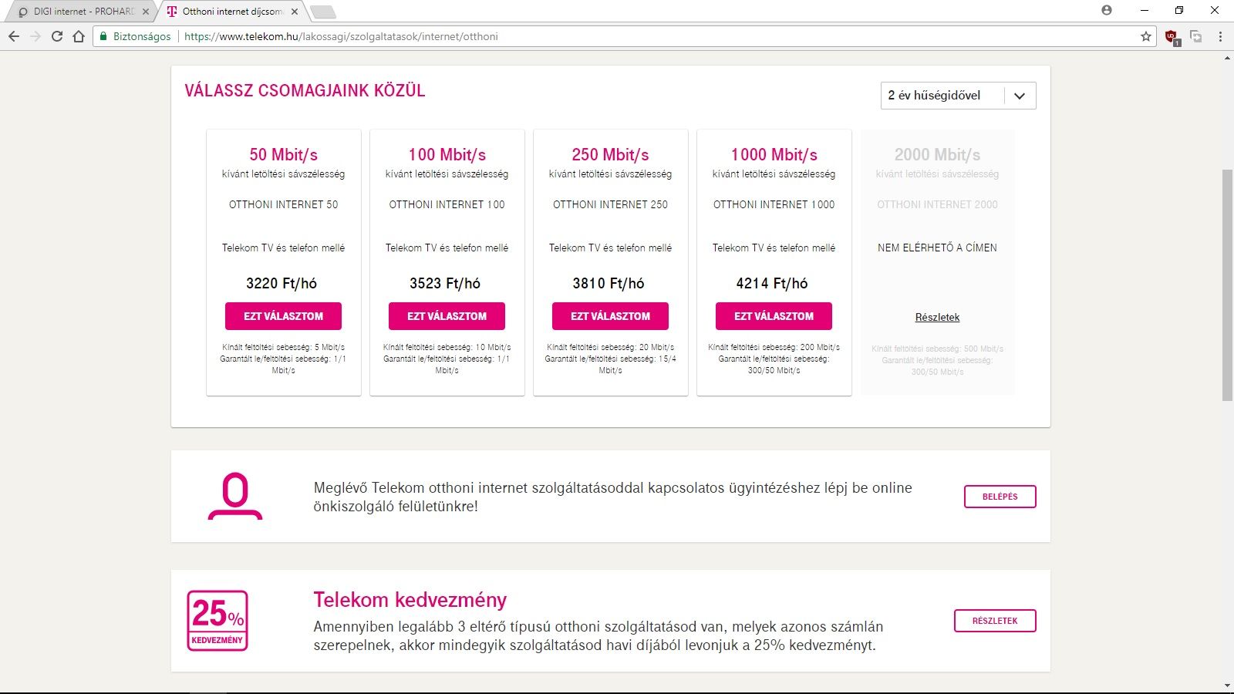Screen dimensions: 1234x694
Task: Click the RÉSZLETEK button for Telekom kedvezmény
Action: click(995, 621)
